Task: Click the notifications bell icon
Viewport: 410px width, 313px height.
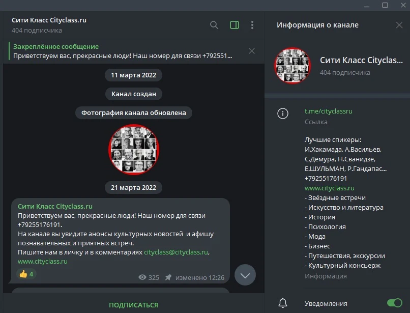Action: (283, 303)
